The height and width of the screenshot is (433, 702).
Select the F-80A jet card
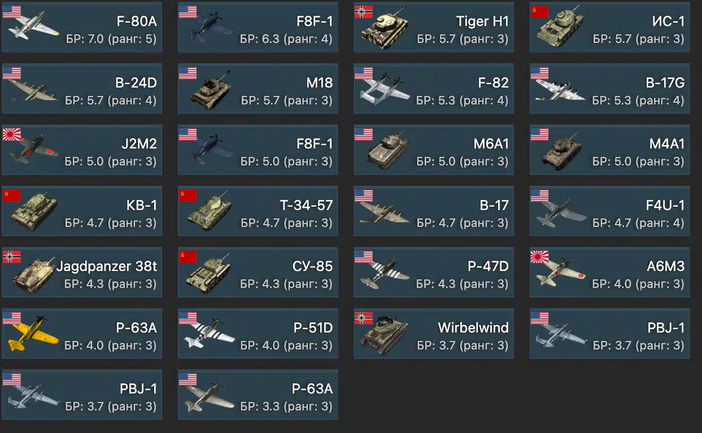point(82,28)
